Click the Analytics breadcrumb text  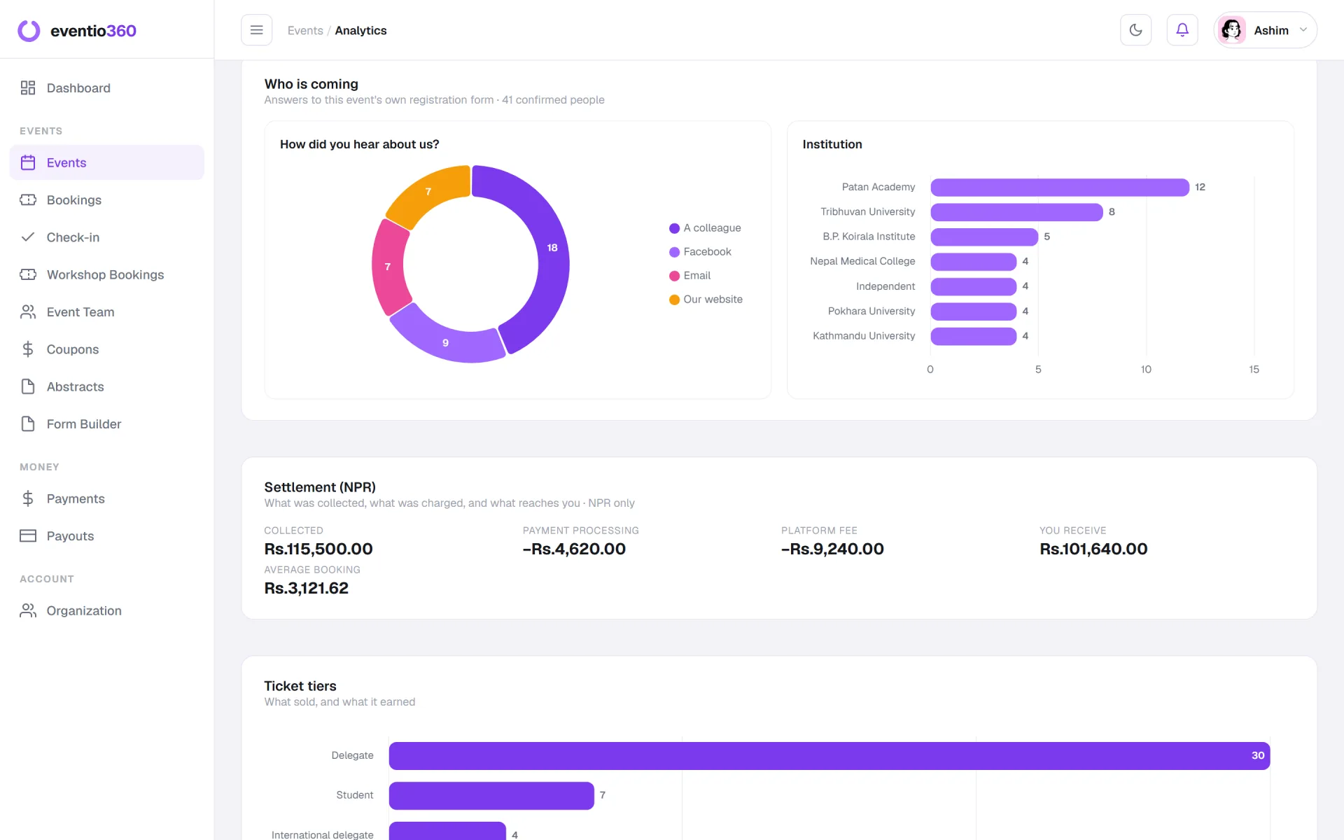(x=360, y=30)
